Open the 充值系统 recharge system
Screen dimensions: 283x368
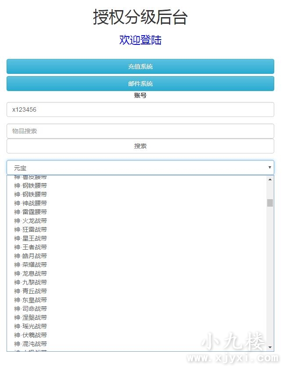pyautogui.click(x=140, y=67)
